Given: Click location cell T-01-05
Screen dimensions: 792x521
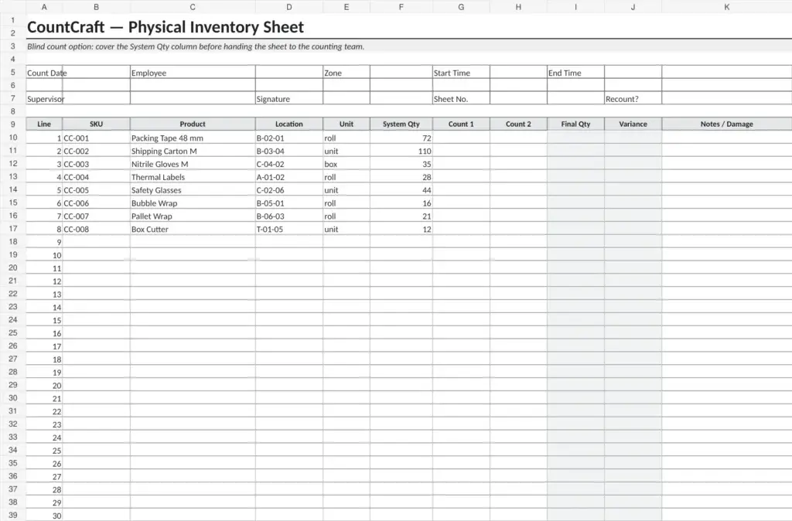Looking at the screenshot, I should pyautogui.click(x=289, y=229).
